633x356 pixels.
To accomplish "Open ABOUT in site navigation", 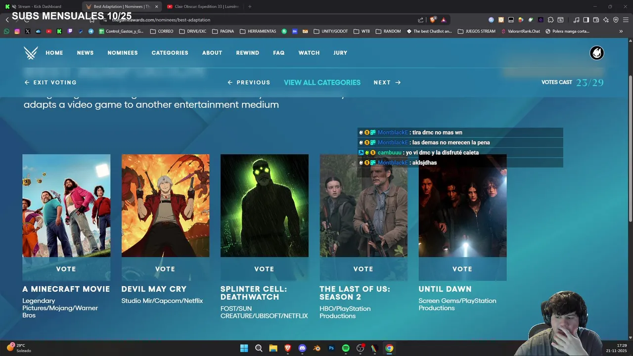I will [212, 53].
